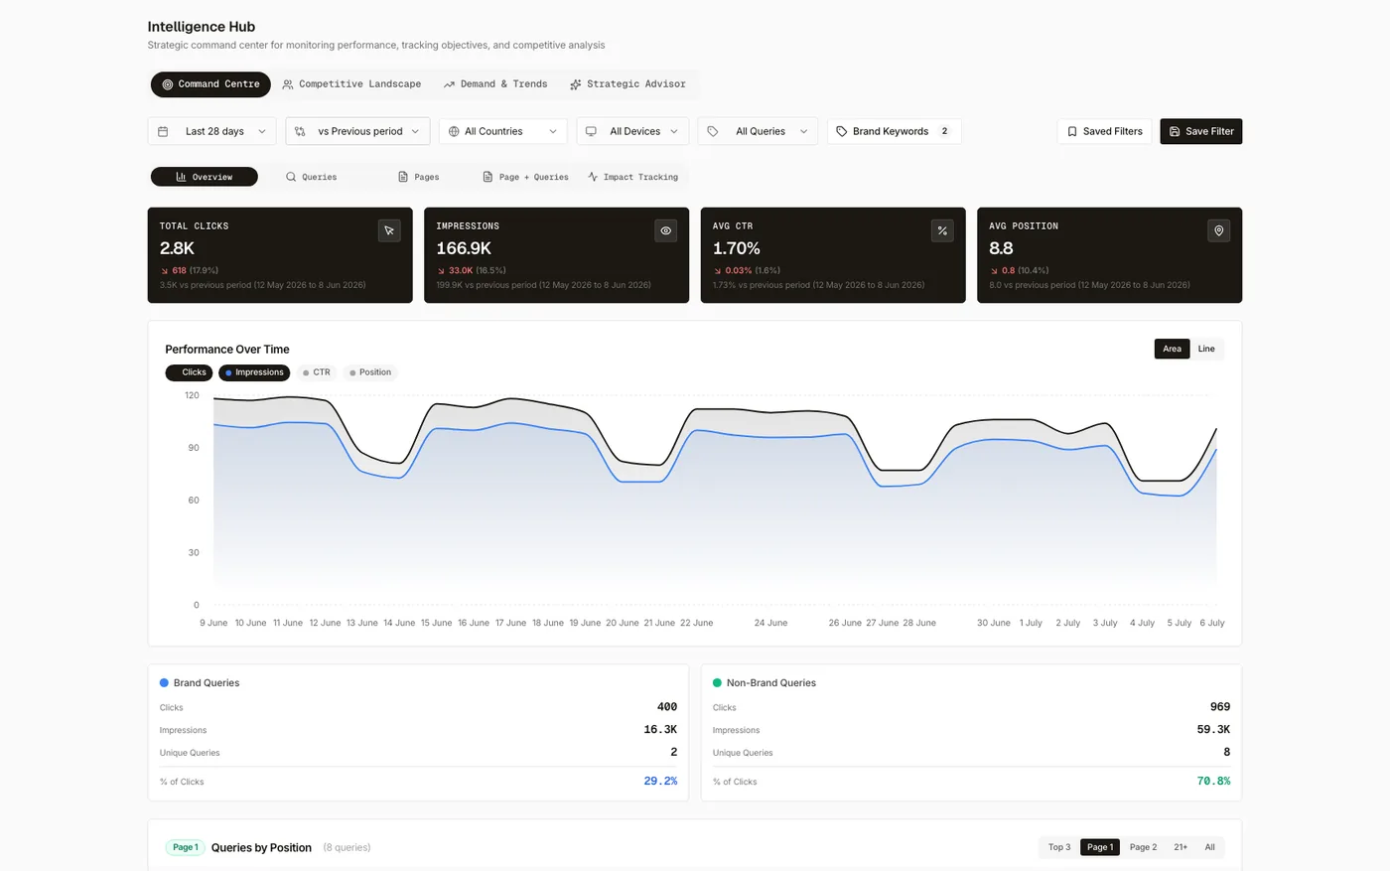Click the target icon in Command Centre tab
Viewport: 1390px width, 871px height.
168,84
